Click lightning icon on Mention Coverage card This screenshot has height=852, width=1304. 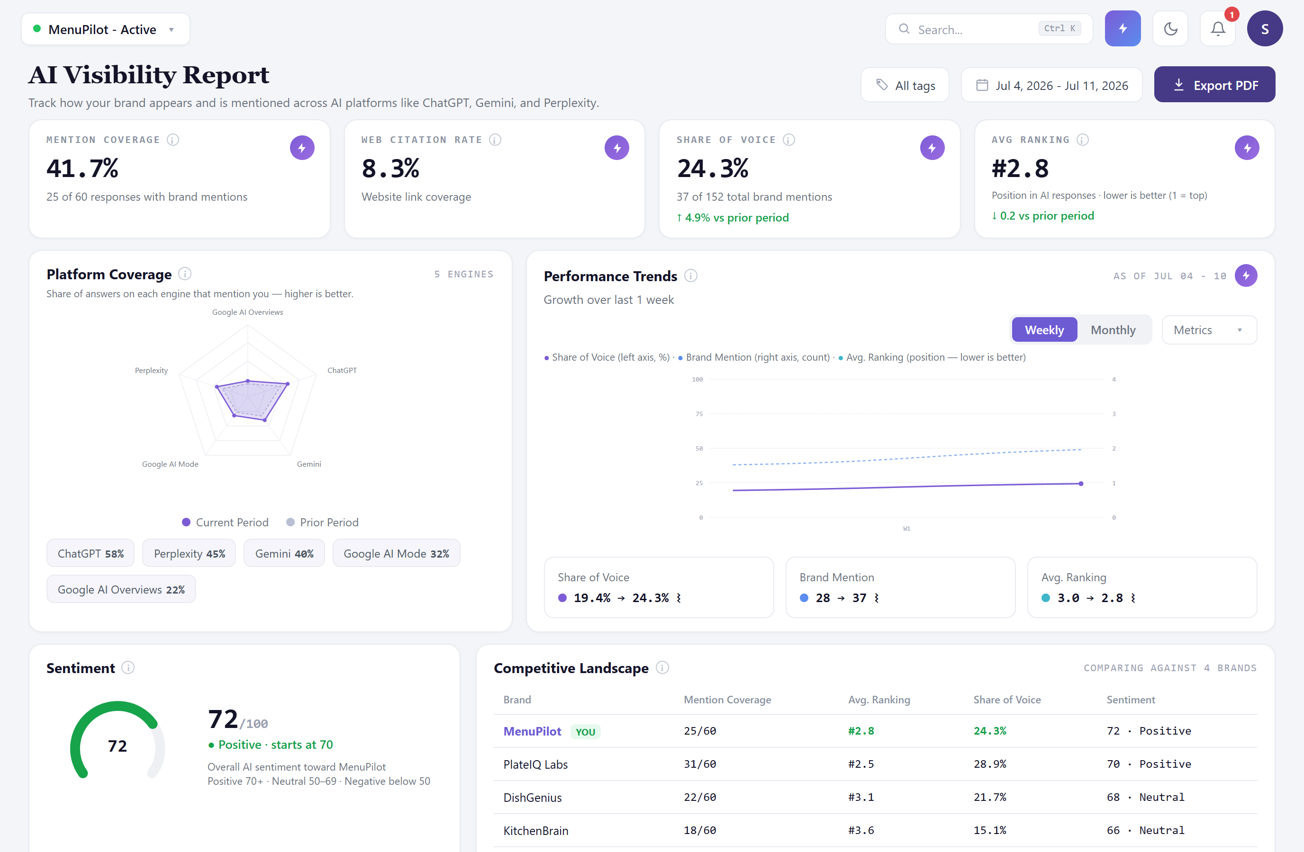coord(302,148)
